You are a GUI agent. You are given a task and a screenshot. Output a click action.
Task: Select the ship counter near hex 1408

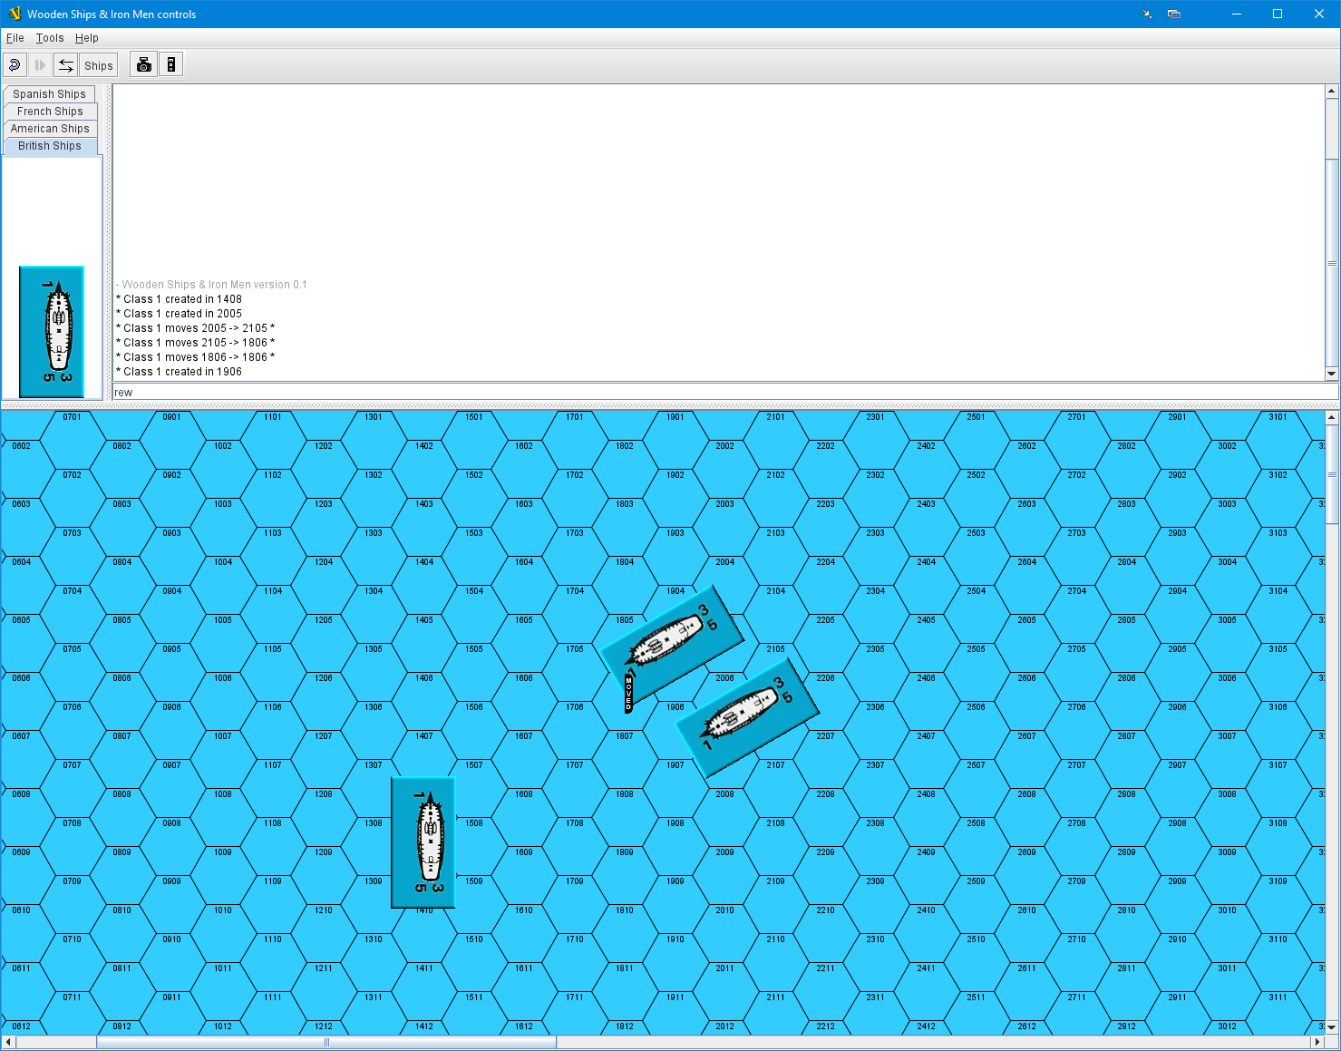(423, 842)
